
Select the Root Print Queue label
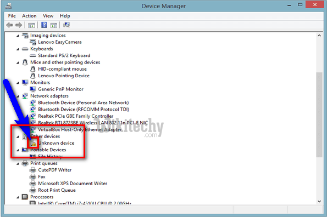point(57,190)
